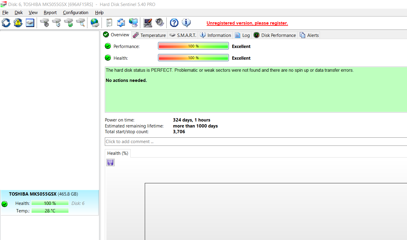Click the Unregistered version, please register link

(247, 23)
